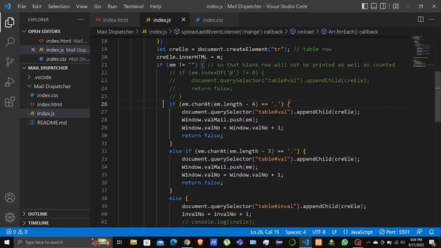This screenshot has width=441, height=248.
Task: Open WhatsApp from the taskbar
Action: click(x=345, y=242)
